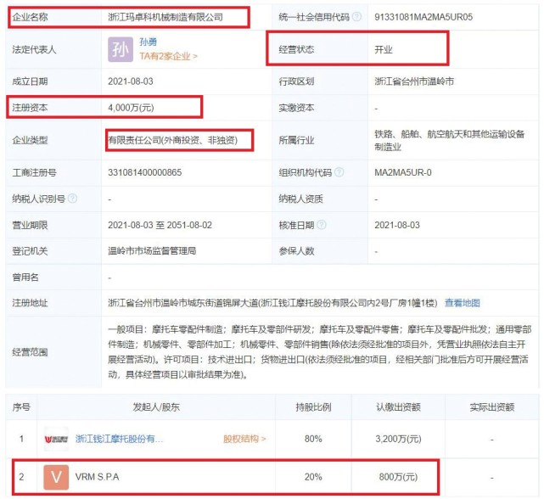Select registration authority 温岭市市场监督管理局
544x499 pixels.
(152, 251)
